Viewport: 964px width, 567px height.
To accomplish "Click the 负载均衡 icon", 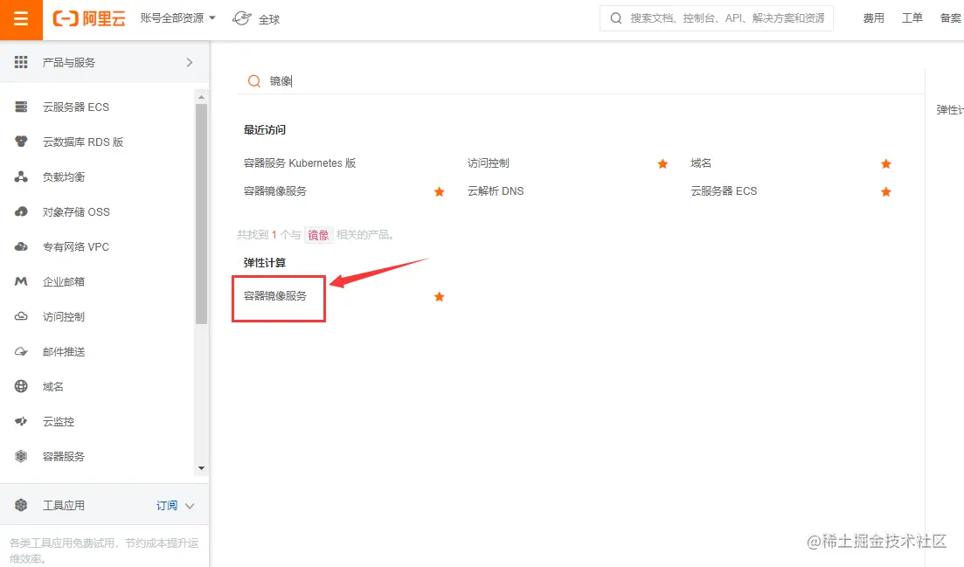I will 21,177.
